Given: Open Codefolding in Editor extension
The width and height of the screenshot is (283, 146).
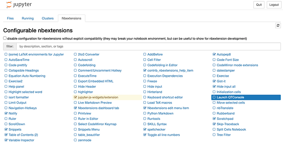Looking at the screenshot, I should pyautogui.click(x=162, y=65).
